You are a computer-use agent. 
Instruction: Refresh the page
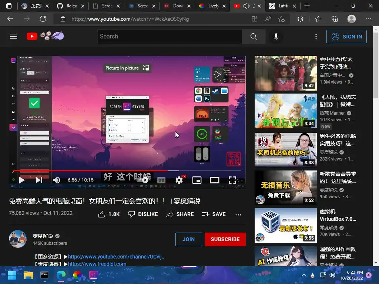(43, 19)
